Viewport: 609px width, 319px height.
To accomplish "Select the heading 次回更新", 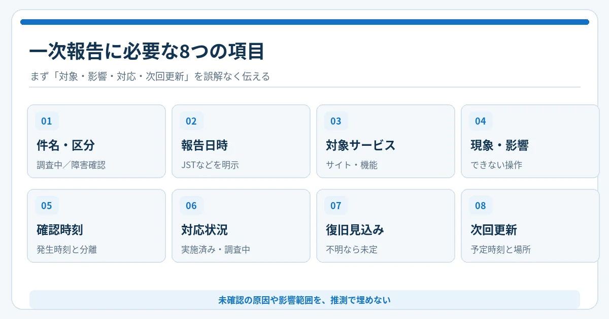I will tap(494, 230).
